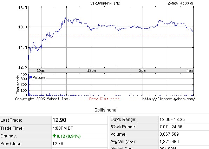
Task: Click the 12pm time axis label
Action: coord(91,70)
